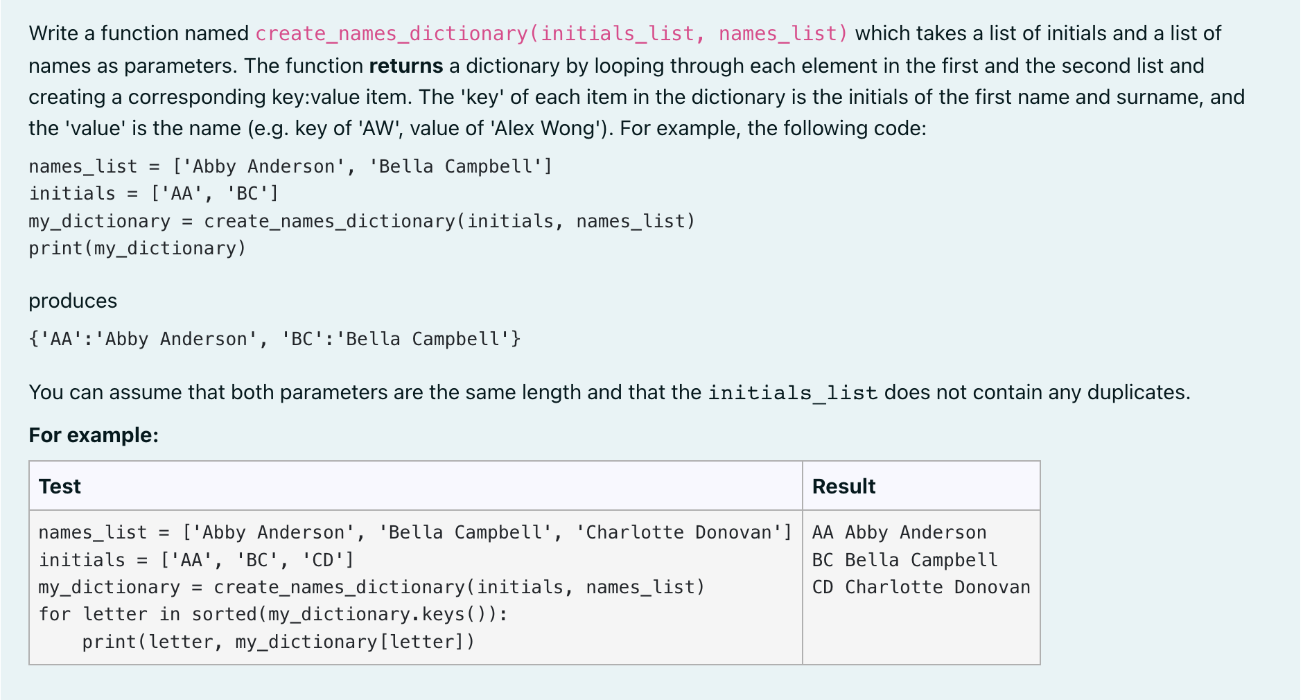Viewport: 1303px width, 700px height.
Task: Click the initials = ['AA', 'BC'] code line
Action: point(152,193)
